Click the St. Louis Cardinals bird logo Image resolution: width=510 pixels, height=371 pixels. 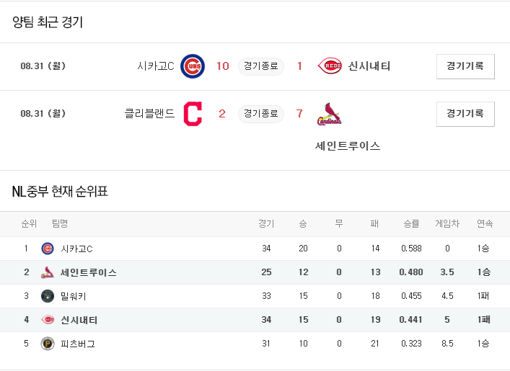[330, 114]
